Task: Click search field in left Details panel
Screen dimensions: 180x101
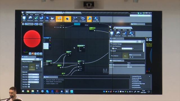Action: (x=29, y=59)
